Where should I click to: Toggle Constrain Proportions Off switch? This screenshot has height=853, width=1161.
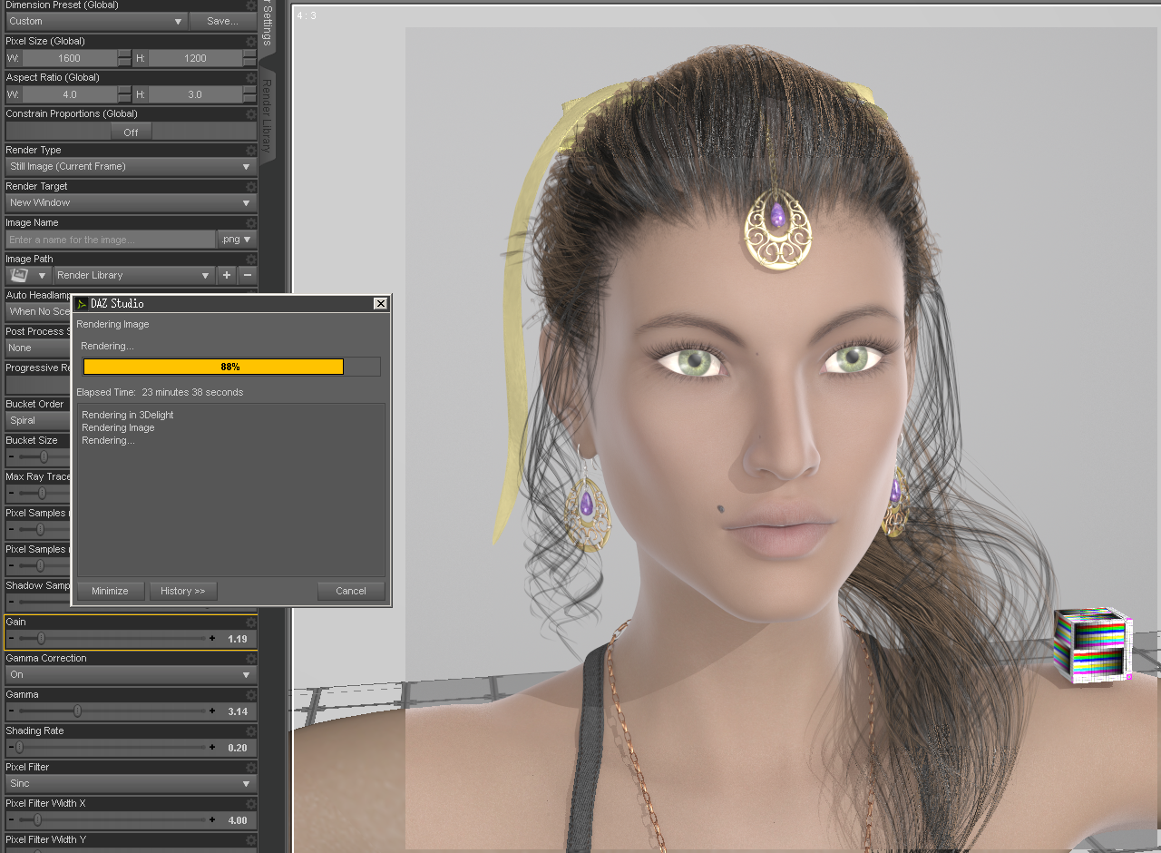tap(131, 132)
